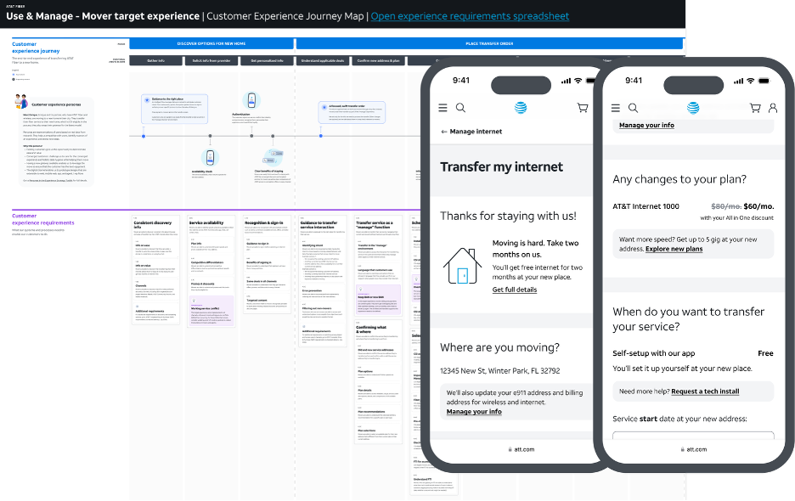Select Solicit info from provider step
Viewport: 795px width, 501px height.
(211, 60)
